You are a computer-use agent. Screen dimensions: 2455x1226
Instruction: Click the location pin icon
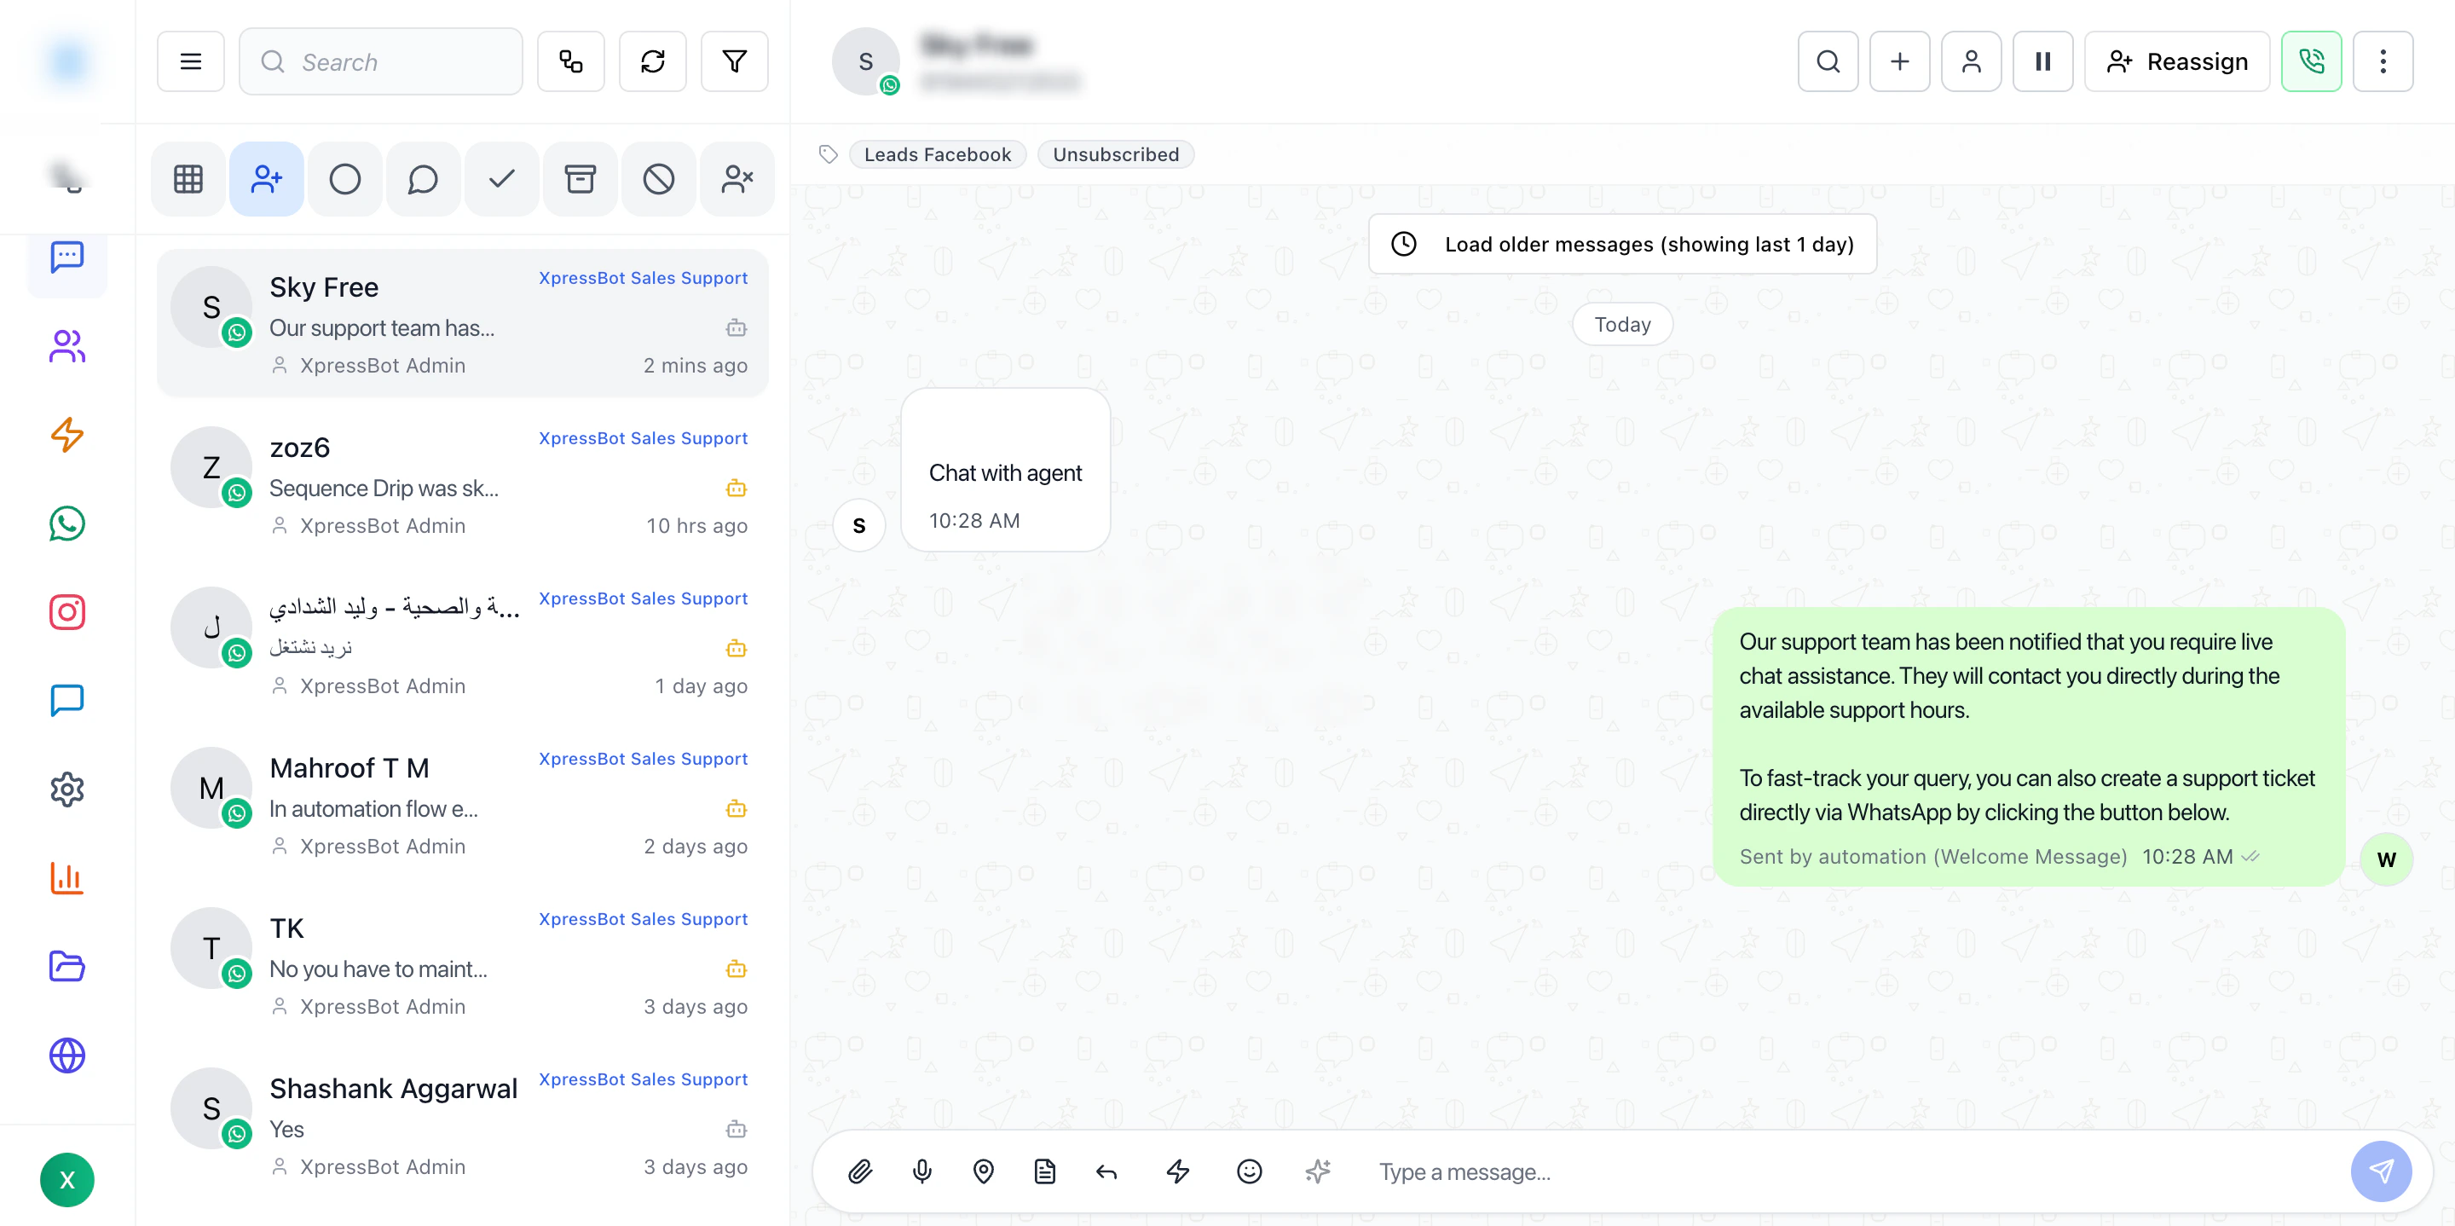click(983, 1171)
